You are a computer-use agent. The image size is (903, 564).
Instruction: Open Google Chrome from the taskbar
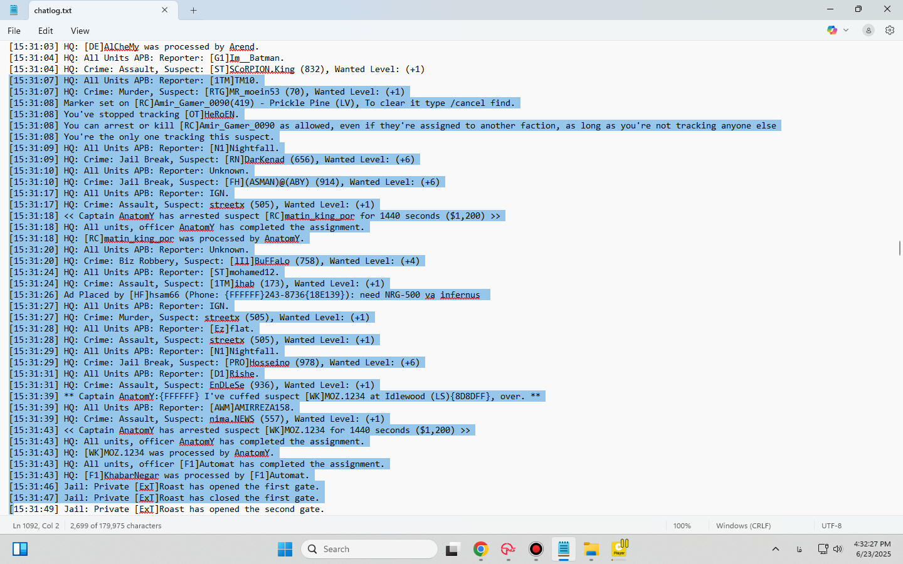[x=481, y=549]
